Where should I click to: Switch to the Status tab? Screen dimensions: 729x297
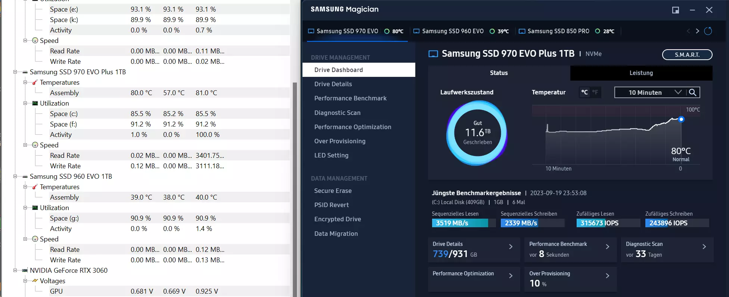coord(499,73)
